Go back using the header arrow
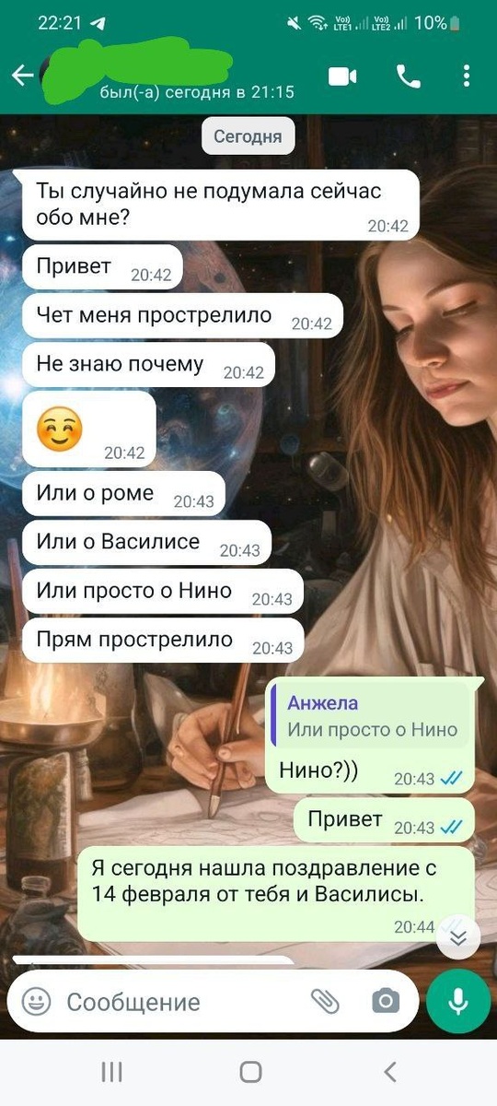The width and height of the screenshot is (497, 1106). 23,76
